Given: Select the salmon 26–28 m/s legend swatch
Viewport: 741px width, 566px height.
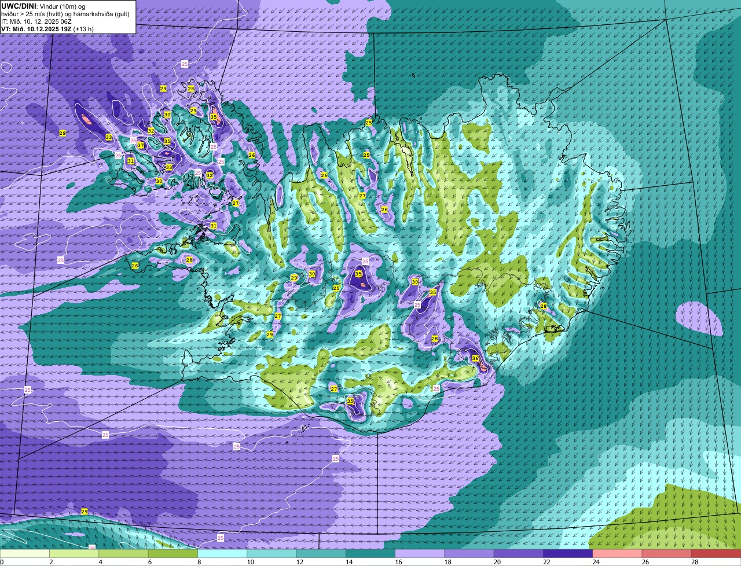Looking at the screenshot, I should click(x=667, y=554).
